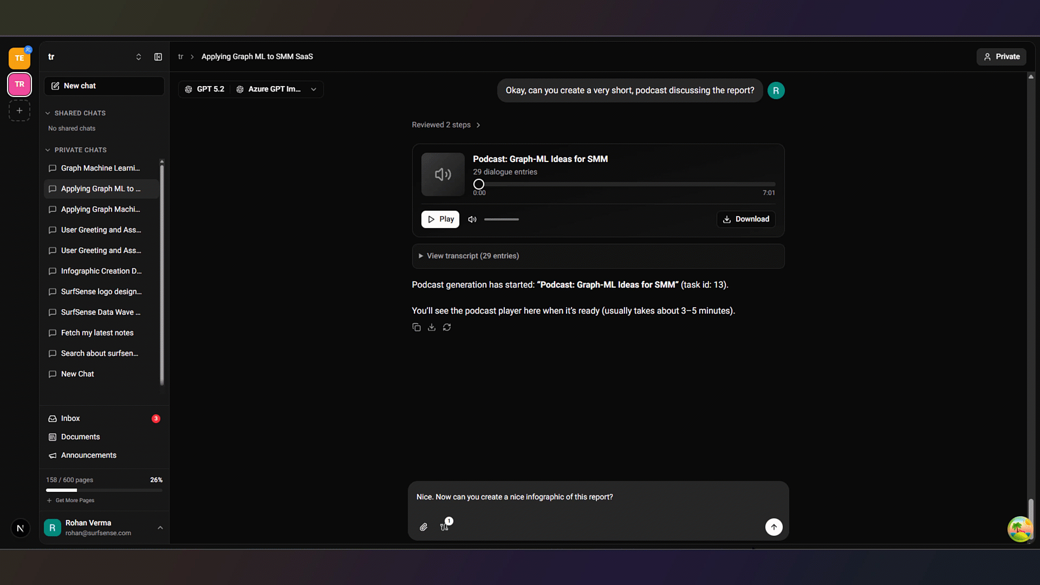Click the podcast progress slider handle
1040x585 pixels.
479,185
